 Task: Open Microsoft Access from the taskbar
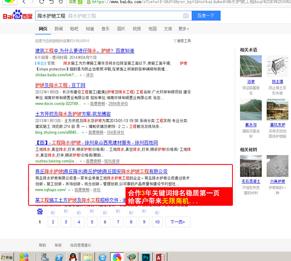(x=160, y=257)
